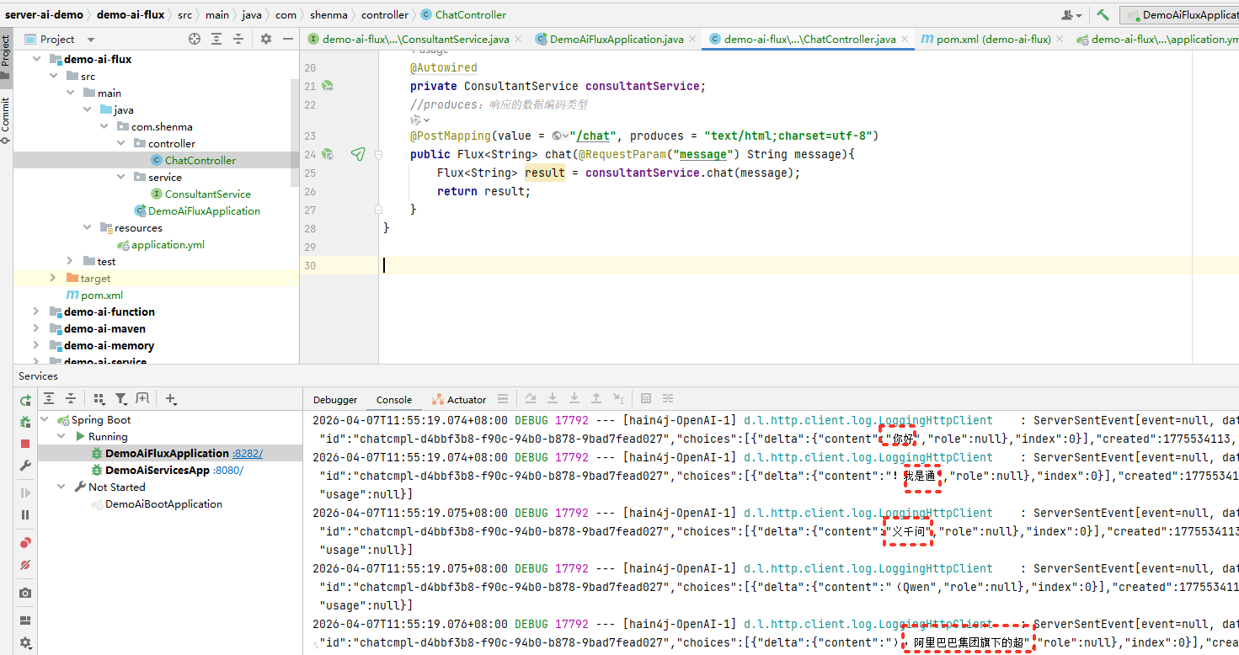Click the Stop button in Services panel

click(25, 444)
